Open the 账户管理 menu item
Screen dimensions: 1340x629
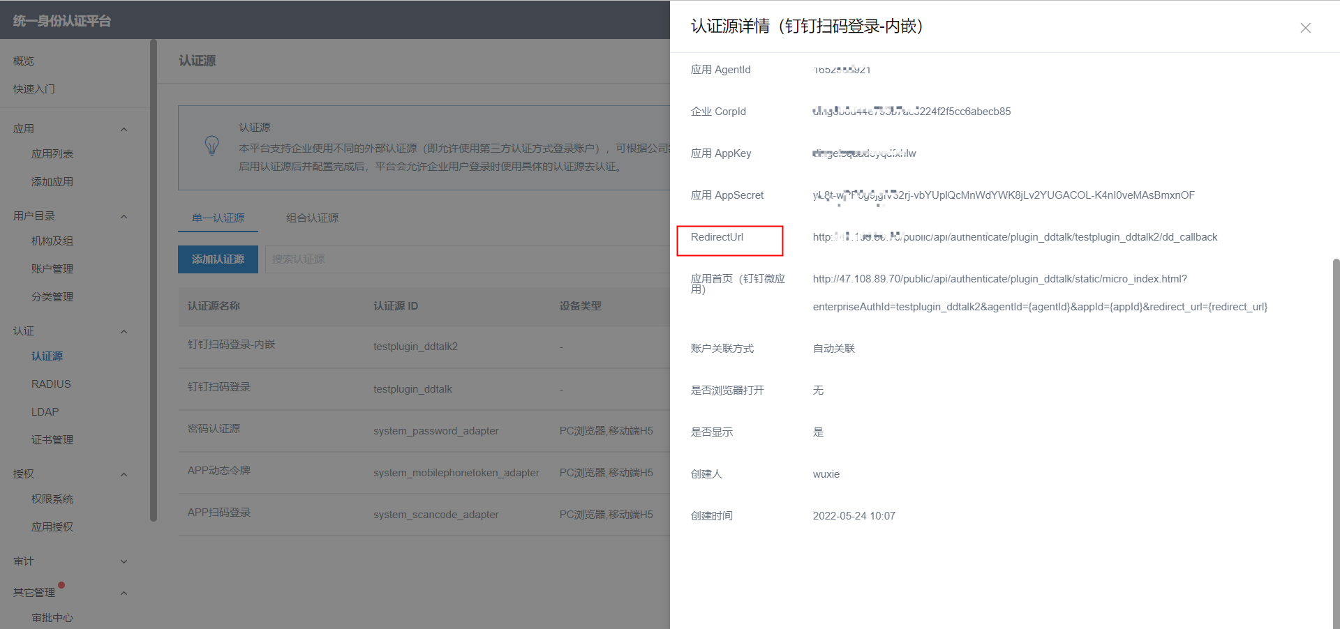click(x=52, y=269)
